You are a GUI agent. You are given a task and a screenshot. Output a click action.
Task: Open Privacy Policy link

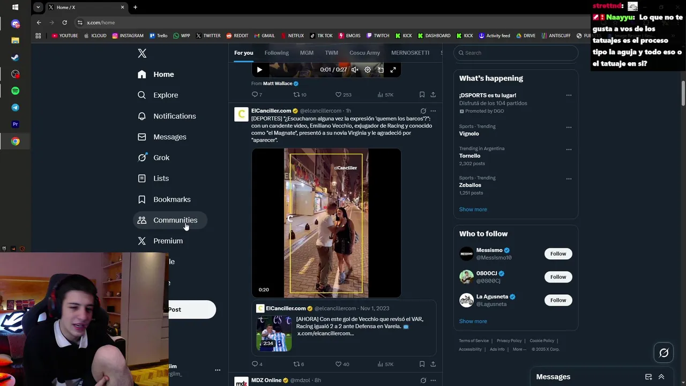509,341
